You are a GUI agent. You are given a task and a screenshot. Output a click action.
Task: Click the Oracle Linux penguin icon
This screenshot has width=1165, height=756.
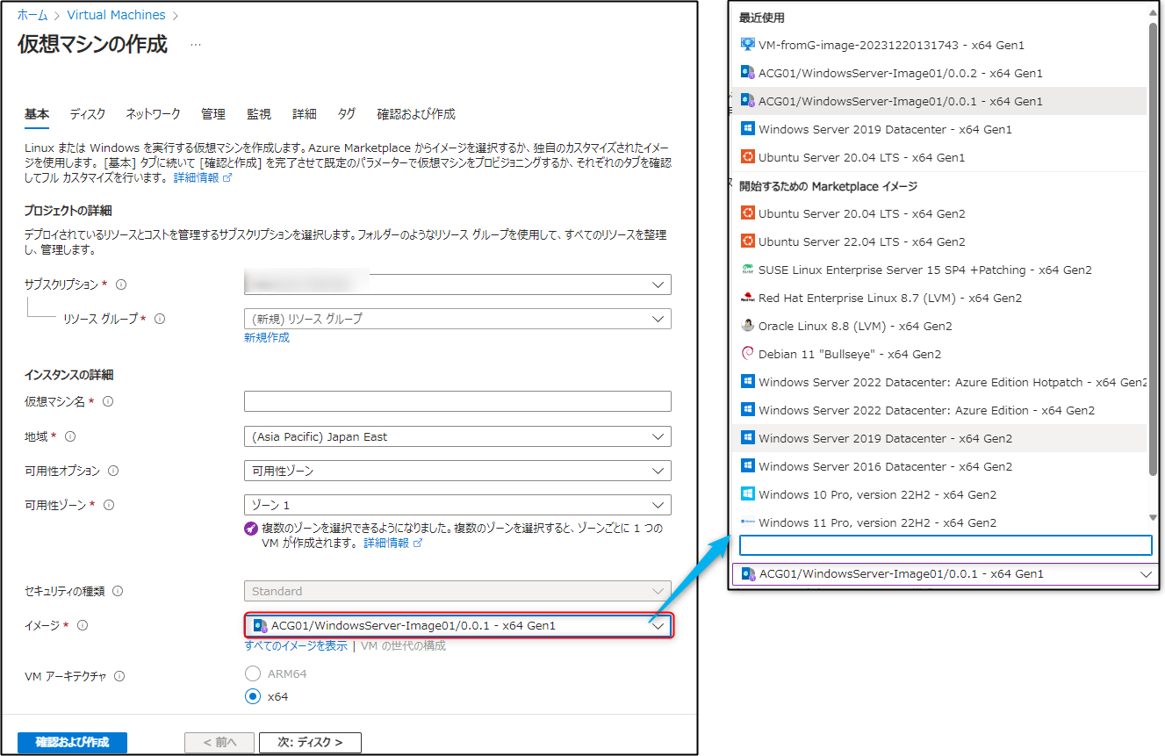748,326
